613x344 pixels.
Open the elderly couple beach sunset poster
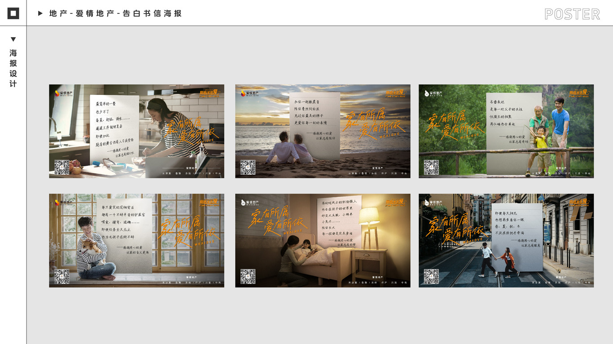[323, 131]
